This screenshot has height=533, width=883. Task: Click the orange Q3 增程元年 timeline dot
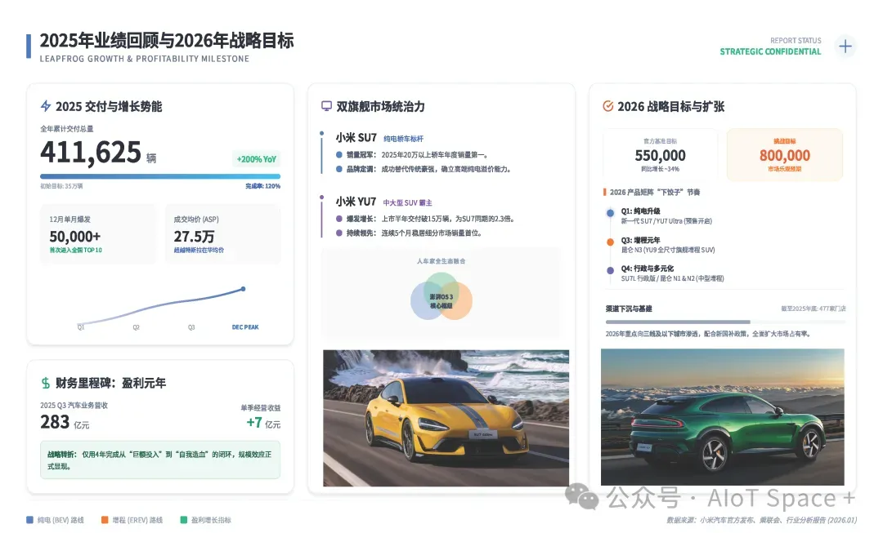pos(610,242)
